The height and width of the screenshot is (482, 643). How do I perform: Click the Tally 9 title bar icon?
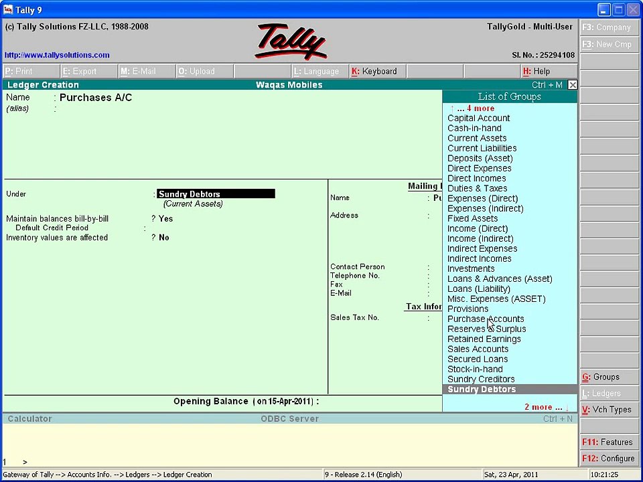pyautogui.click(x=8, y=9)
